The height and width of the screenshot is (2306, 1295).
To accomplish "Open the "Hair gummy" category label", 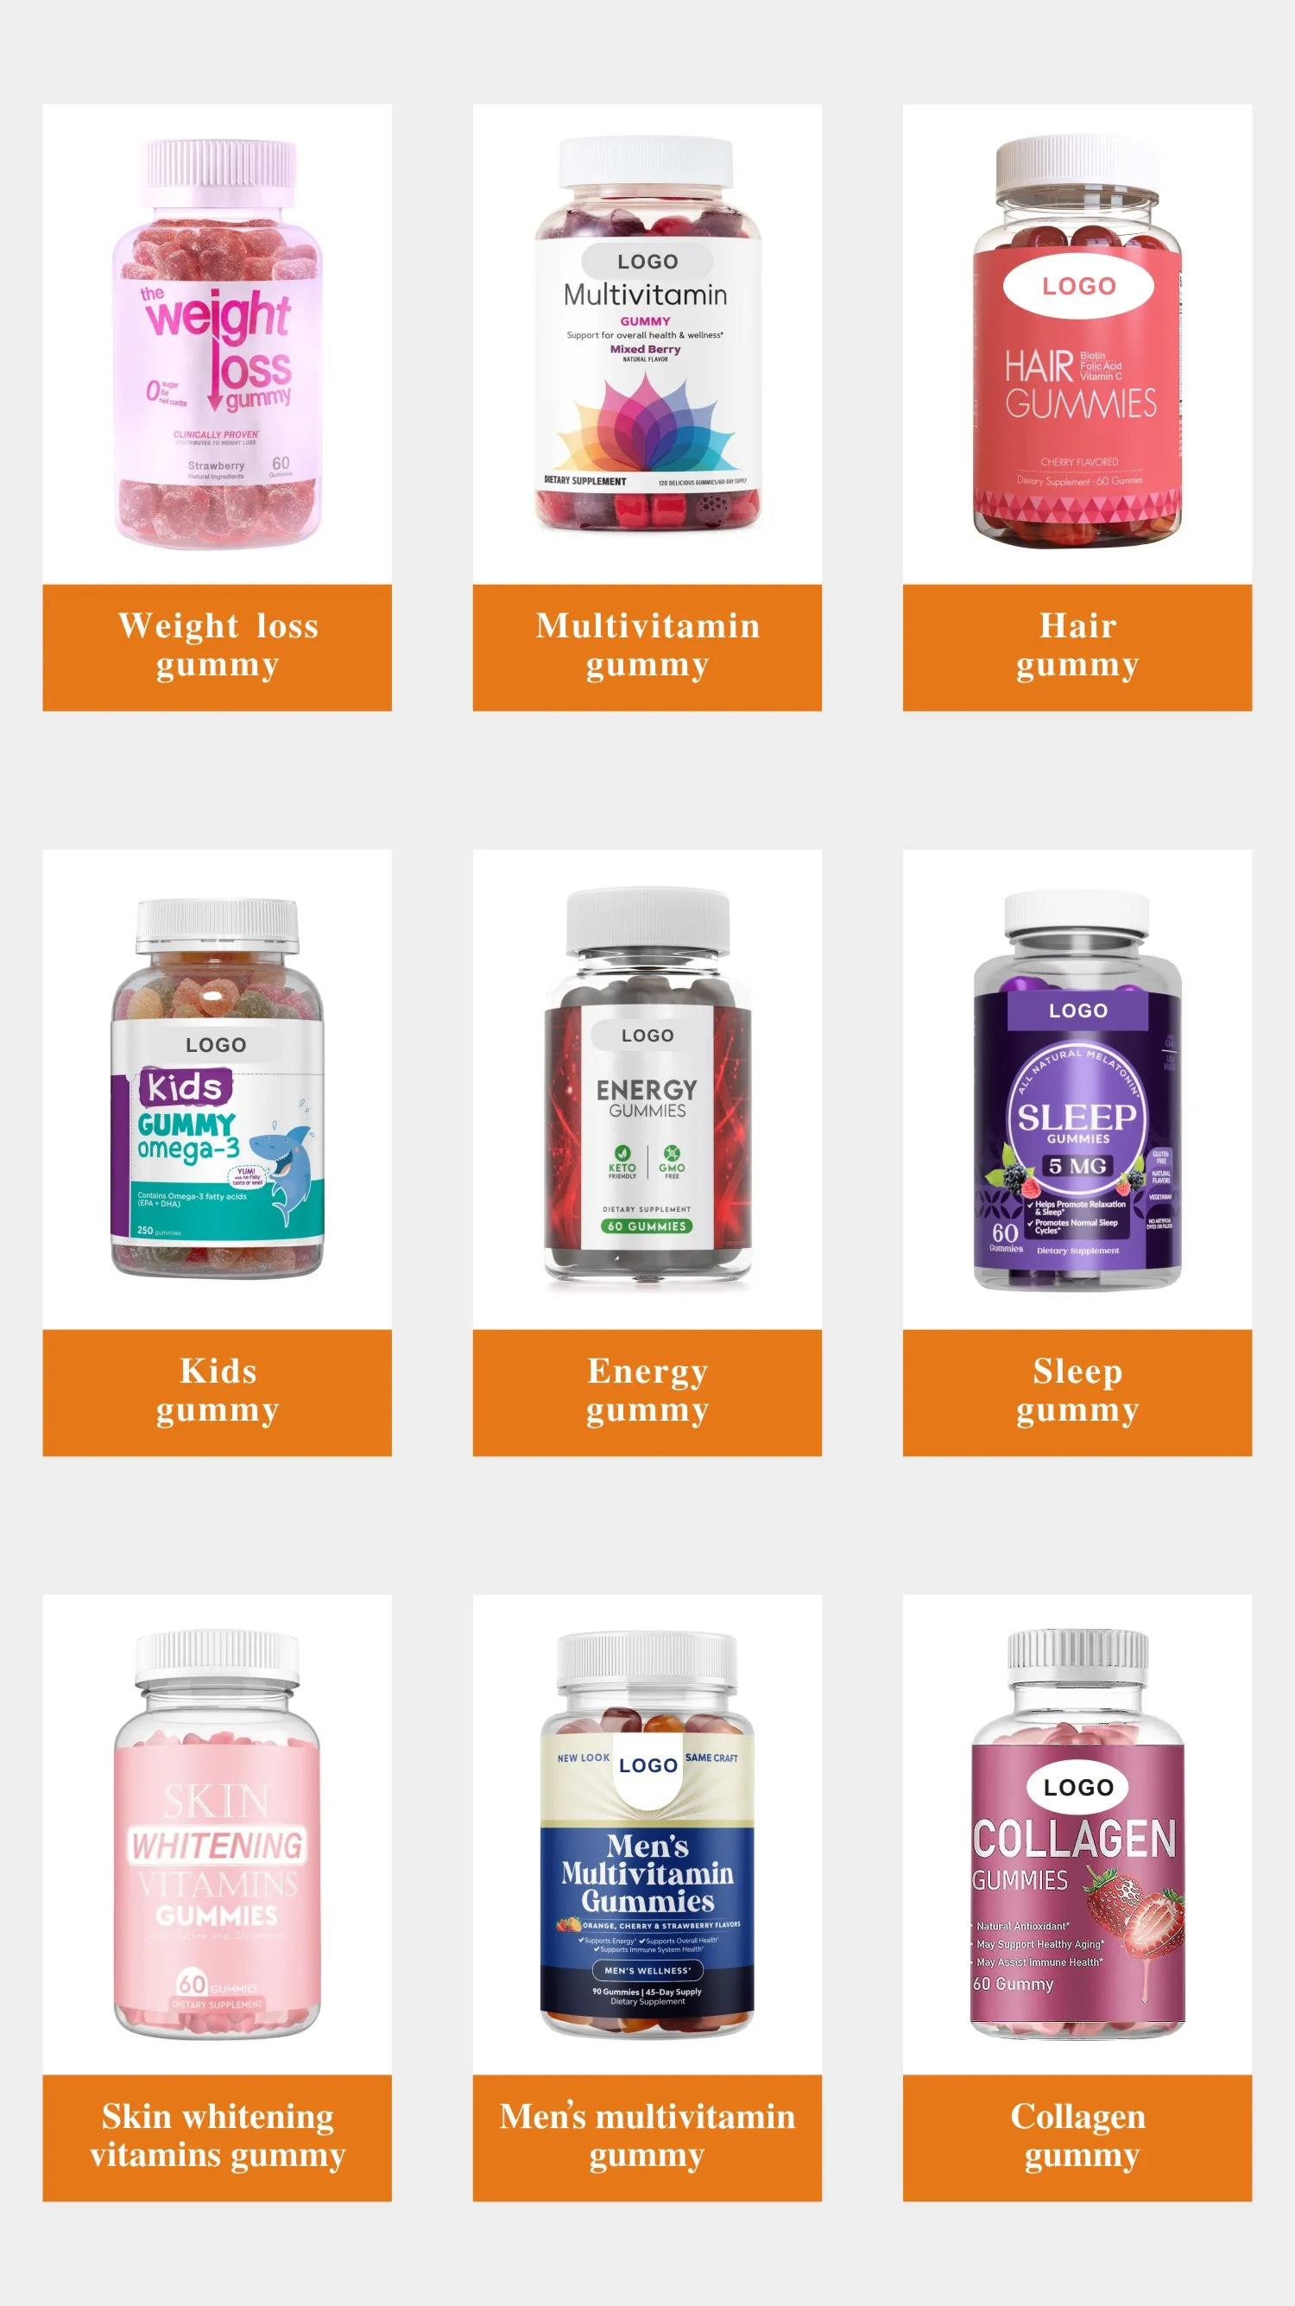I will (1077, 647).
